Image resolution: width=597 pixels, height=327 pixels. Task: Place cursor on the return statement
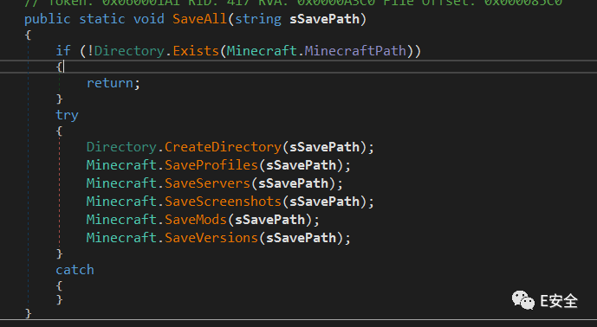pos(114,83)
